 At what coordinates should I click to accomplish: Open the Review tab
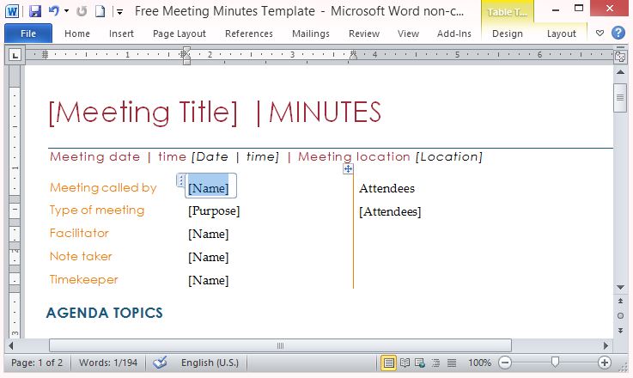[363, 34]
